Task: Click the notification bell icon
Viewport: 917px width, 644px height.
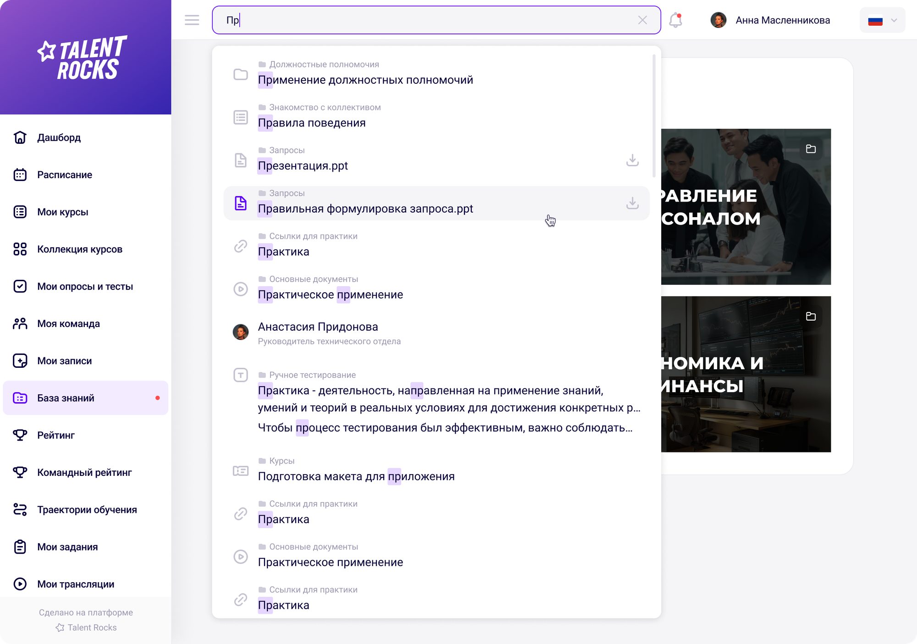Action: coord(675,20)
